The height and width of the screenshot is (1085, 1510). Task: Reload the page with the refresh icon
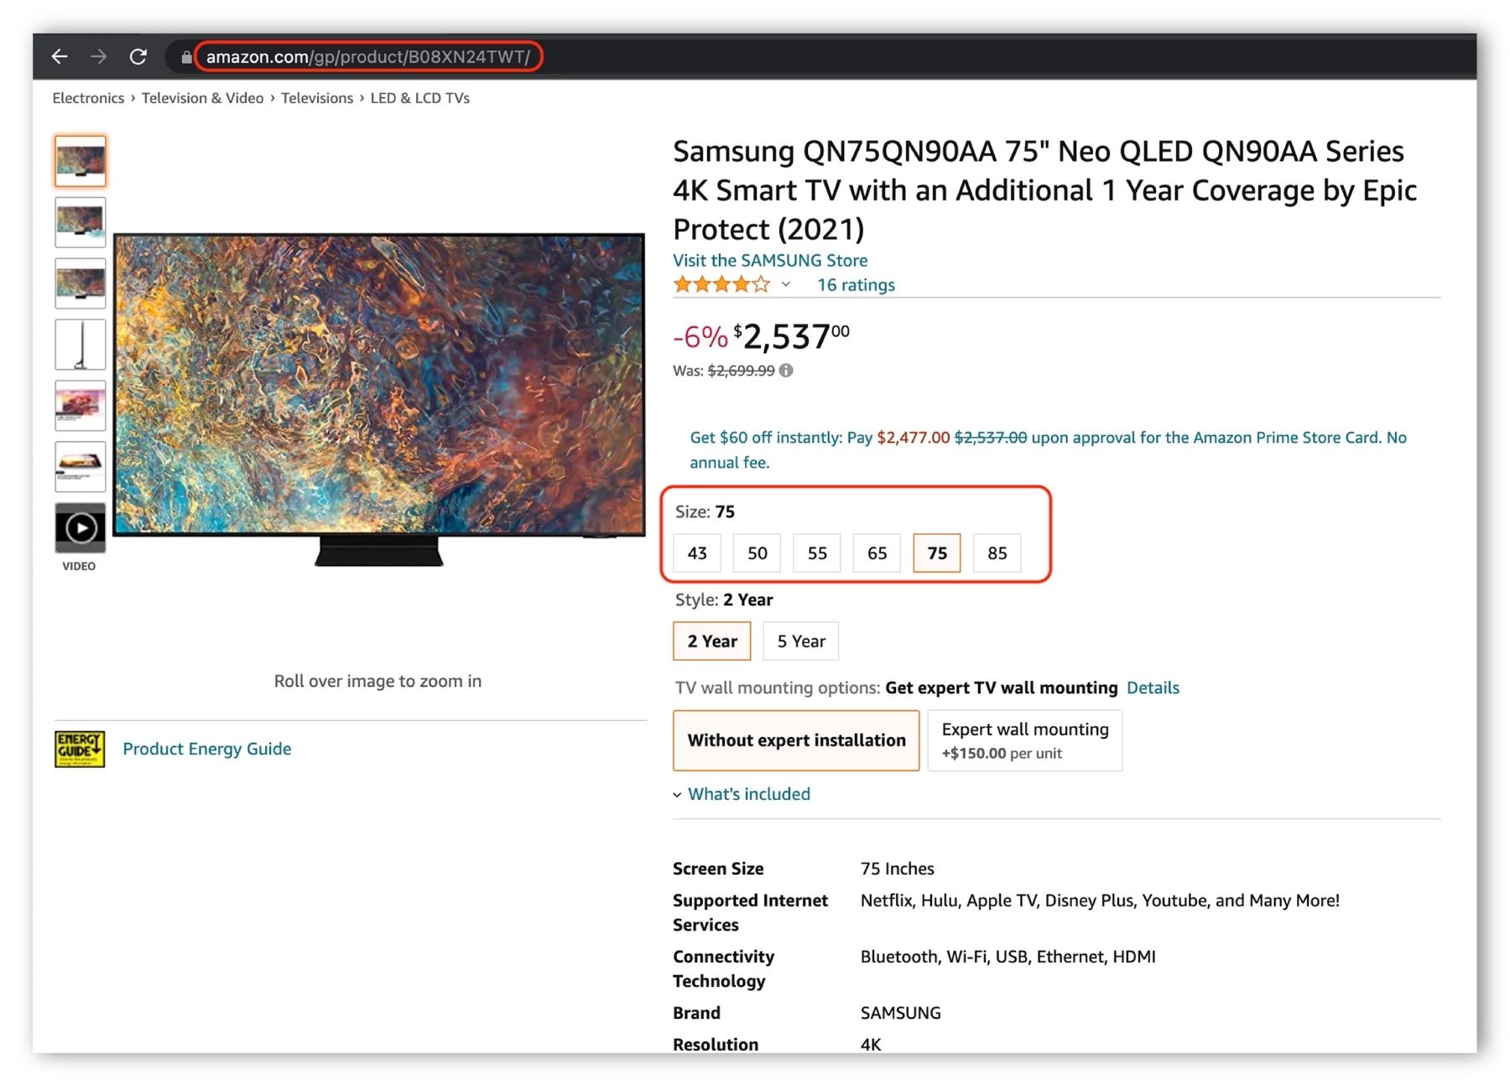click(138, 56)
